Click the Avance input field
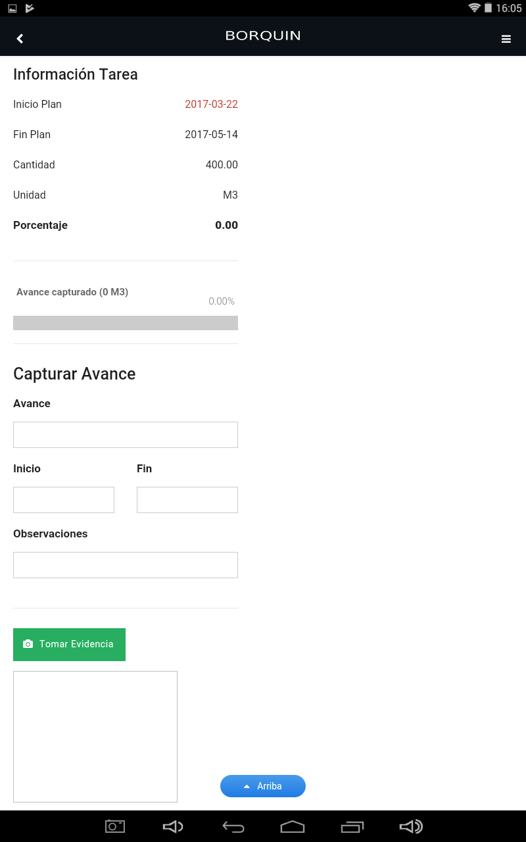 click(x=126, y=435)
